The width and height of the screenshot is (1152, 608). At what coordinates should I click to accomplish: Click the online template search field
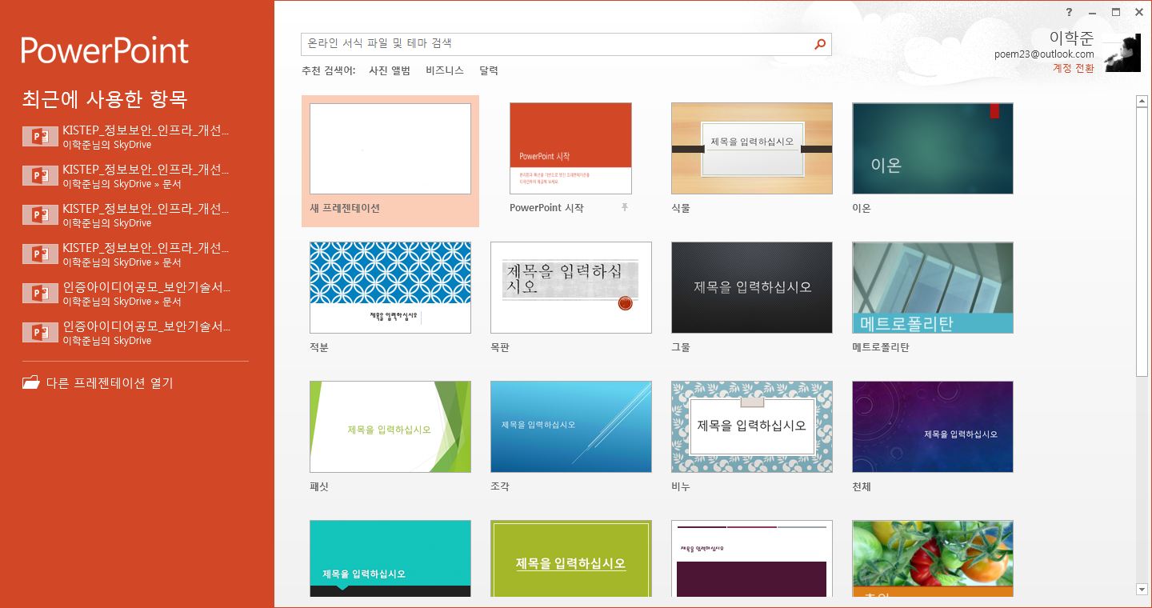[566, 44]
